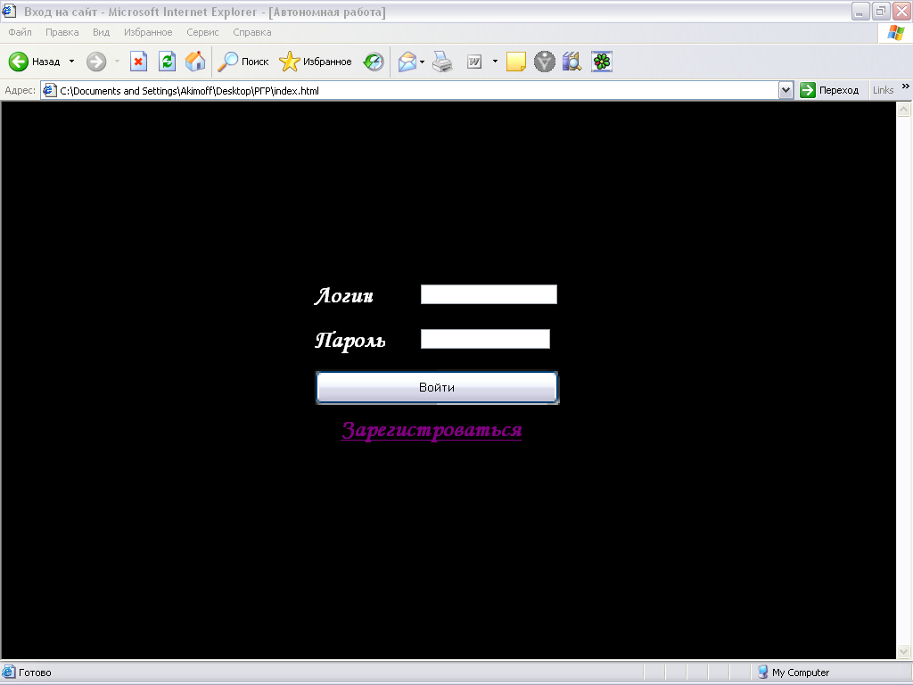
Task: Click the scrollbar up arrow
Action: click(x=904, y=109)
